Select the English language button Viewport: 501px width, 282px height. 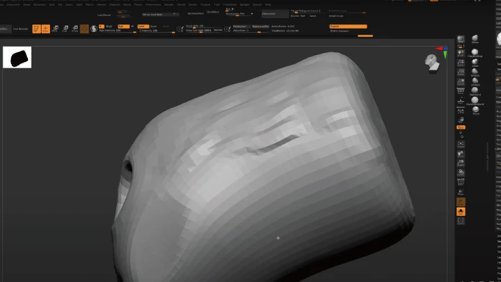click(348, 26)
